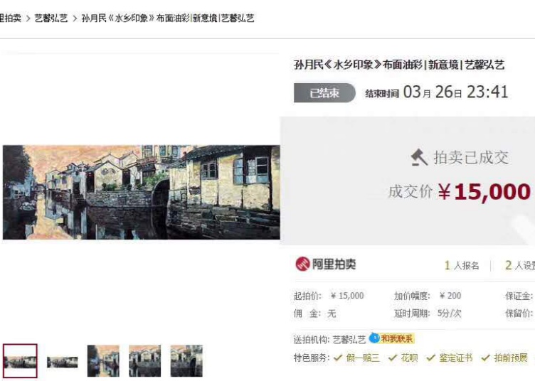The height and width of the screenshot is (381, 535).
Task: Open the main water town painting image
Action: tap(142, 192)
